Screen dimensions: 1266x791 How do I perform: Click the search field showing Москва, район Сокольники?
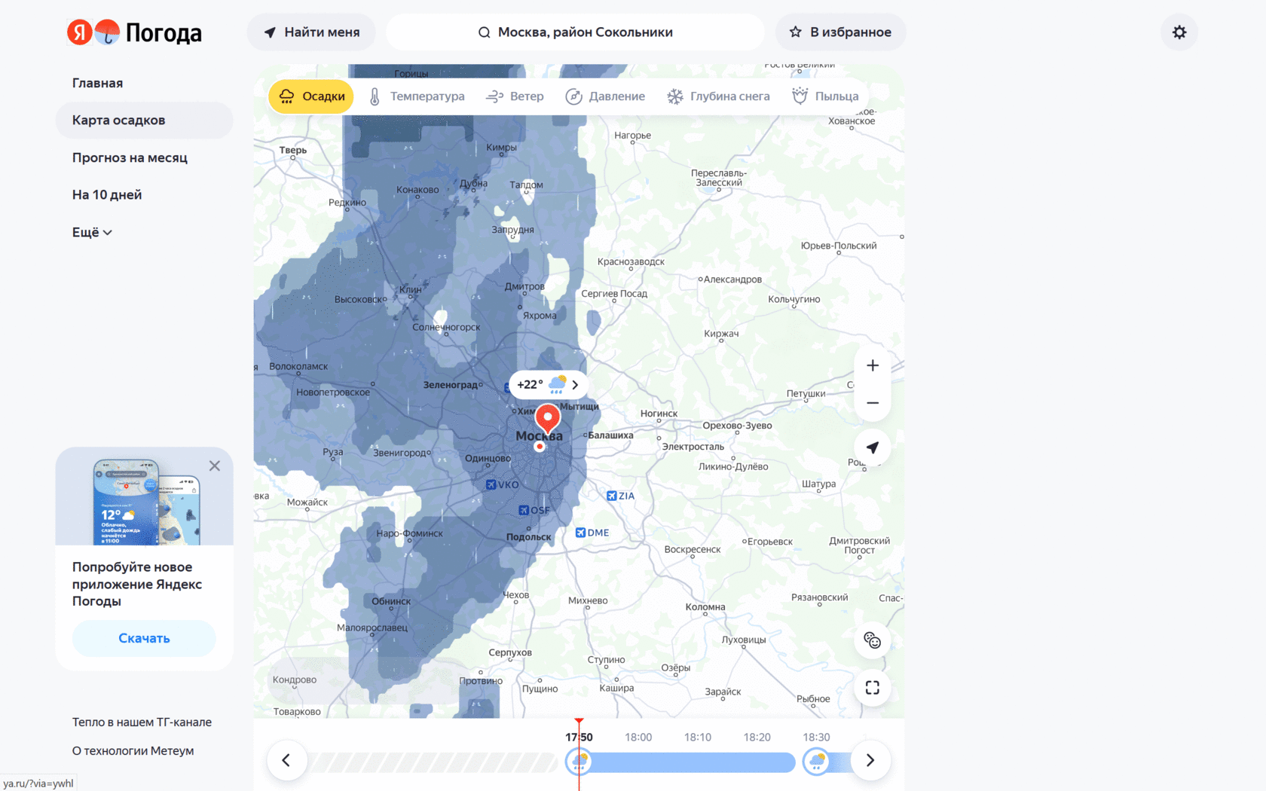click(575, 32)
